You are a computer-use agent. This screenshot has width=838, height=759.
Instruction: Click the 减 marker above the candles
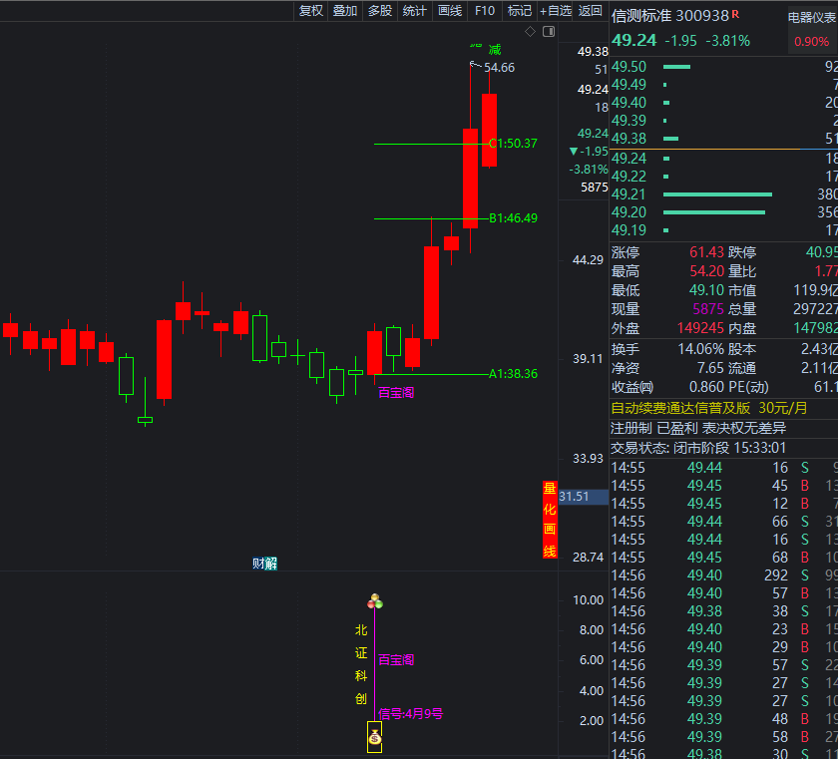495,49
